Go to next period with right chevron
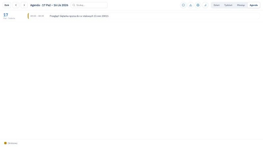The width and height of the screenshot is (263, 147). tap(24, 5)
